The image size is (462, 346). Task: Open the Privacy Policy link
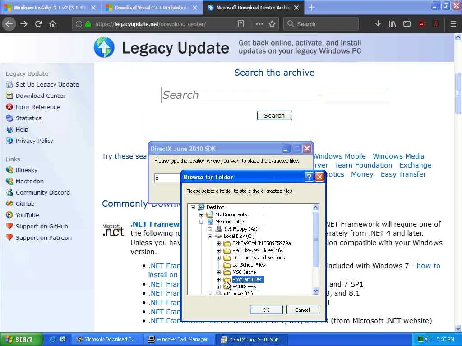pyautogui.click(x=34, y=141)
